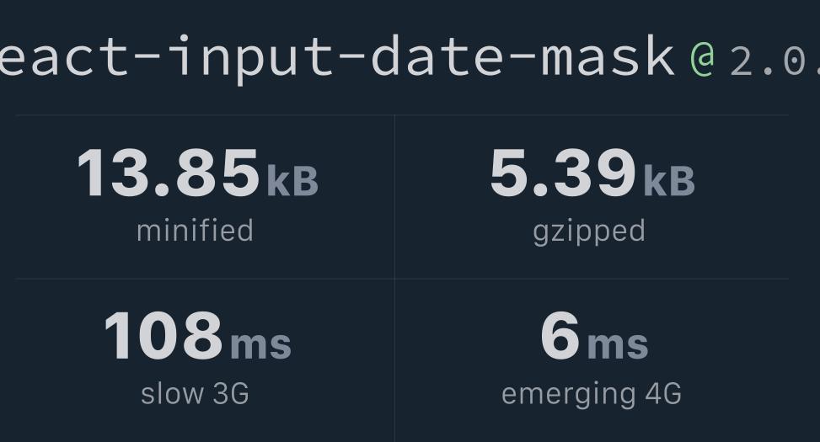This screenshot has width=820, height=442.
Task: Click the kB unit beside 13.85
Action: (x=292, y=181)
